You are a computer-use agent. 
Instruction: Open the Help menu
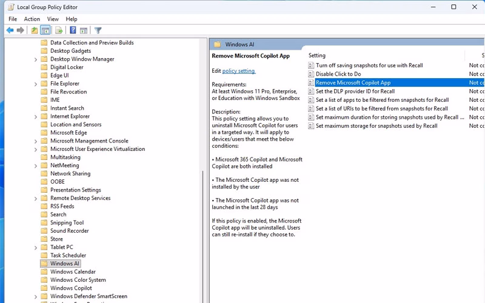(x=72, y=19)
